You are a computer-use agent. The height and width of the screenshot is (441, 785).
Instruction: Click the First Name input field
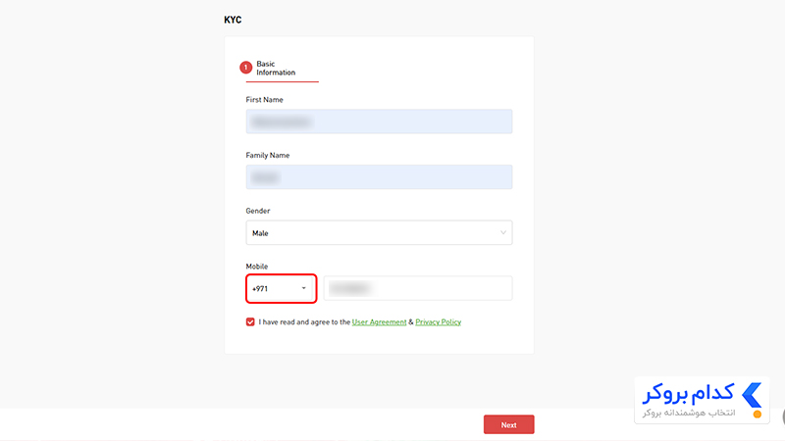(379, 122)
